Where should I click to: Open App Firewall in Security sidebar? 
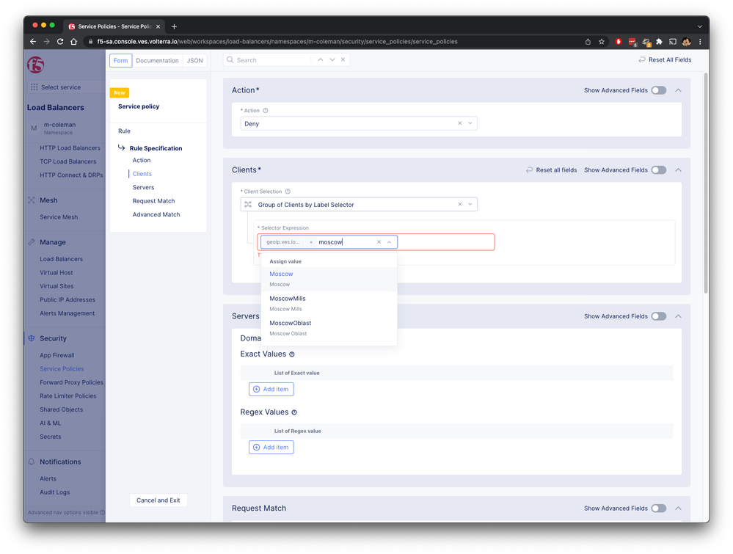(56, 355)
